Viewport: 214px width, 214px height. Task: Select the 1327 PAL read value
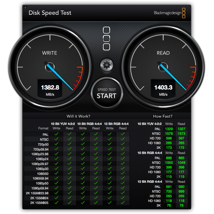[181, 129]
